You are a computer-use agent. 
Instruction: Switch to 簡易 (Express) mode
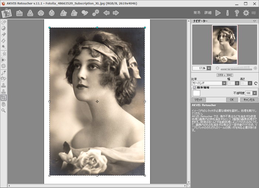pyautogui.click(x=197, y=13)
